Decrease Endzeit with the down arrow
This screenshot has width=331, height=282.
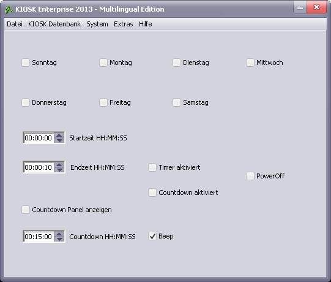59,170
